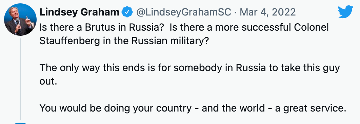Click the dot separator before the date
This screenshot has width=360, height=124.
click(x=236, y=12)
